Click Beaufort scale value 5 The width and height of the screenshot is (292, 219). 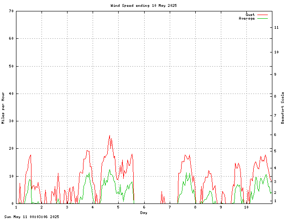(x=276, y=151)
